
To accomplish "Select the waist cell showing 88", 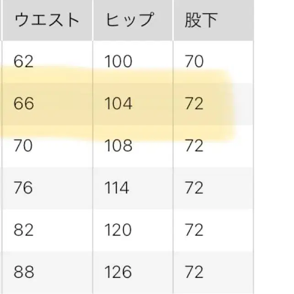I will coord(24,272).
